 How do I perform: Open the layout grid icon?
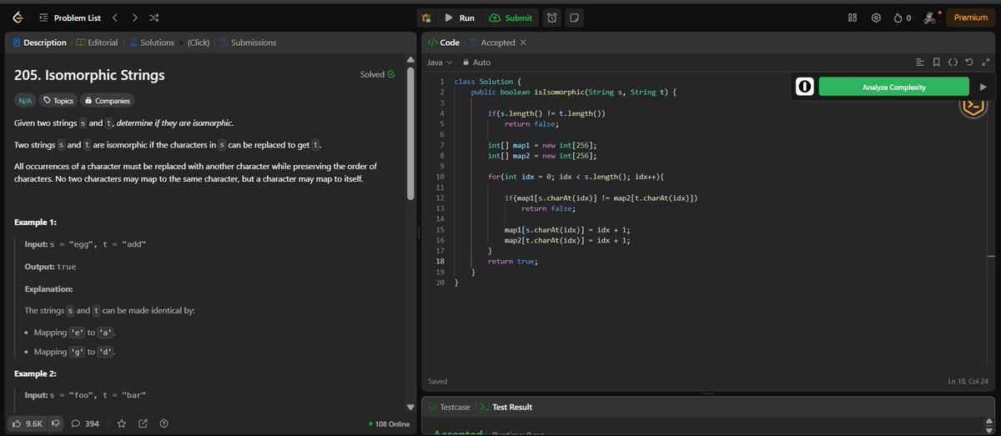pos(853,18)
